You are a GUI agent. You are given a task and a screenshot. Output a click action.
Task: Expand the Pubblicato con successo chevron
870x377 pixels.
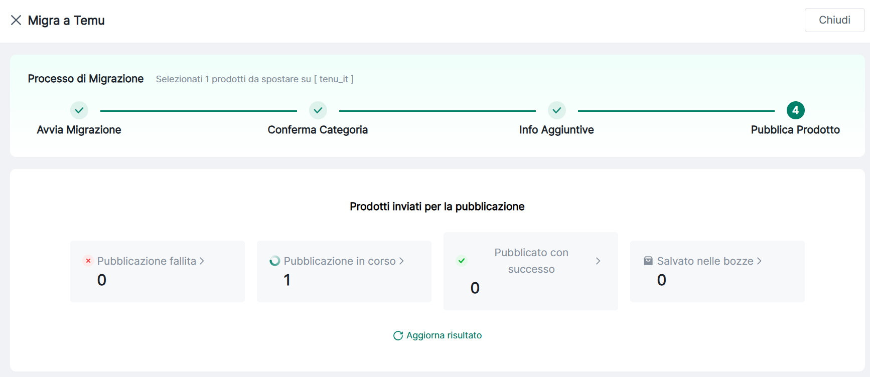pyautogui.click(x=598, y=261)
